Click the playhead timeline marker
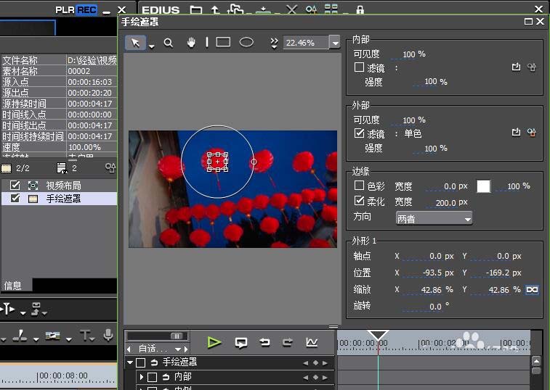This screenshot has height=390, width=550. (378, 335)
